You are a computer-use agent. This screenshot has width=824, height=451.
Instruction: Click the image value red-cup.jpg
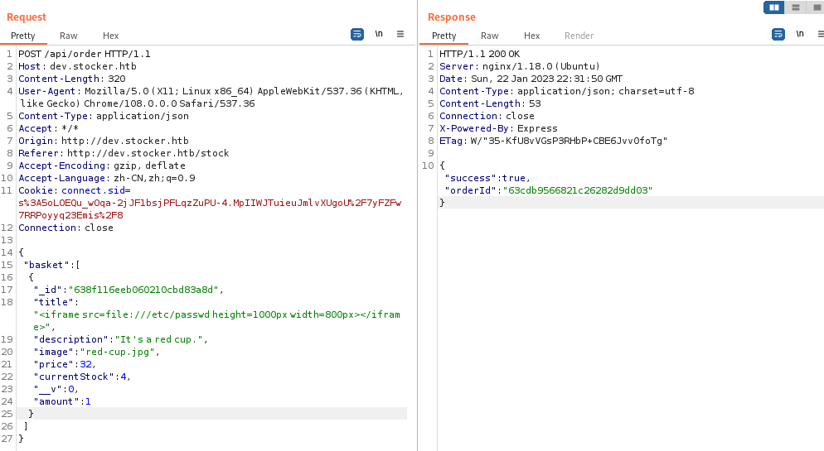[118, 352]
